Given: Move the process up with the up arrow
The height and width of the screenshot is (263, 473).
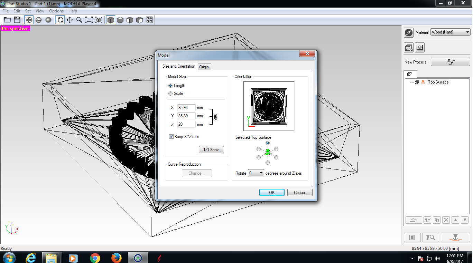Looking at the screenshot, I should coord(455,220).
